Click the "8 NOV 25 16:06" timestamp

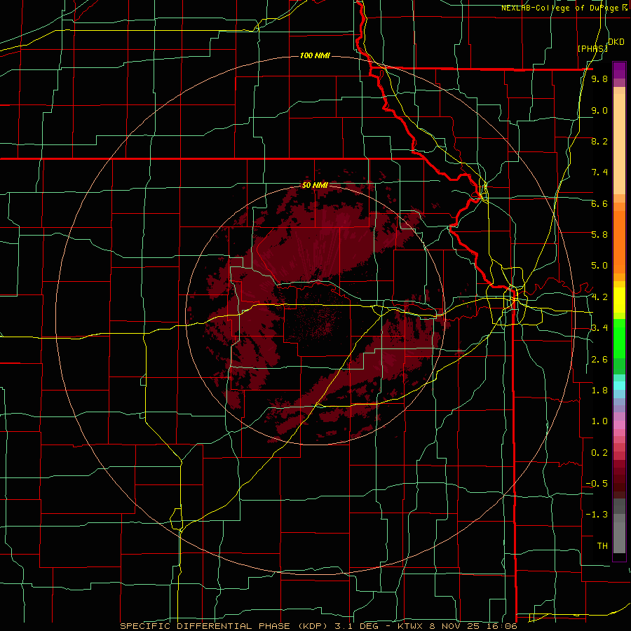[473, 626]
